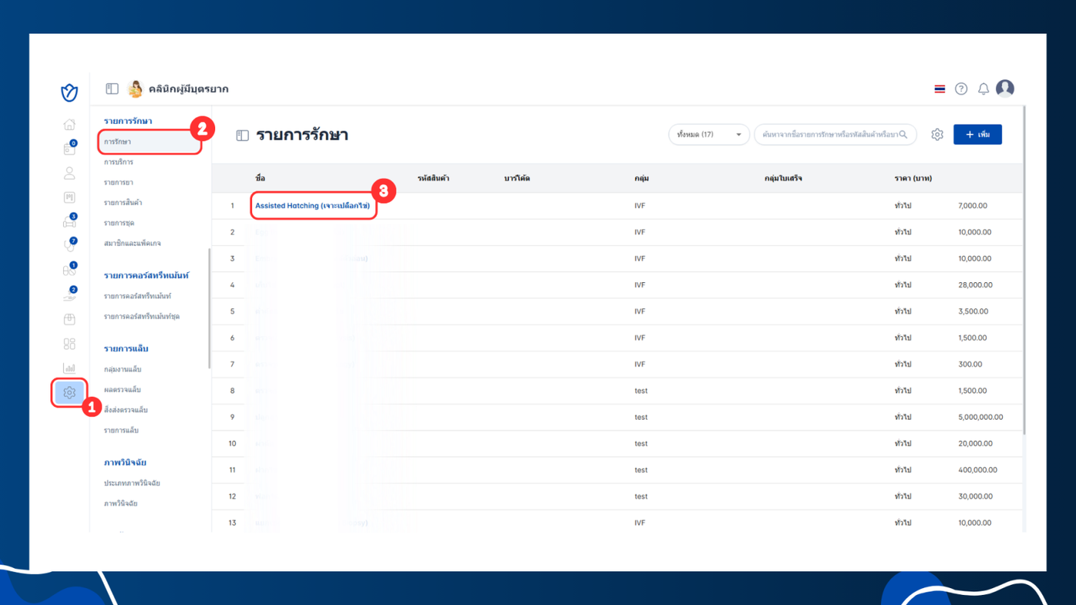
Task: Select รายการชุด in the side menu
Action: click(119, 223)
